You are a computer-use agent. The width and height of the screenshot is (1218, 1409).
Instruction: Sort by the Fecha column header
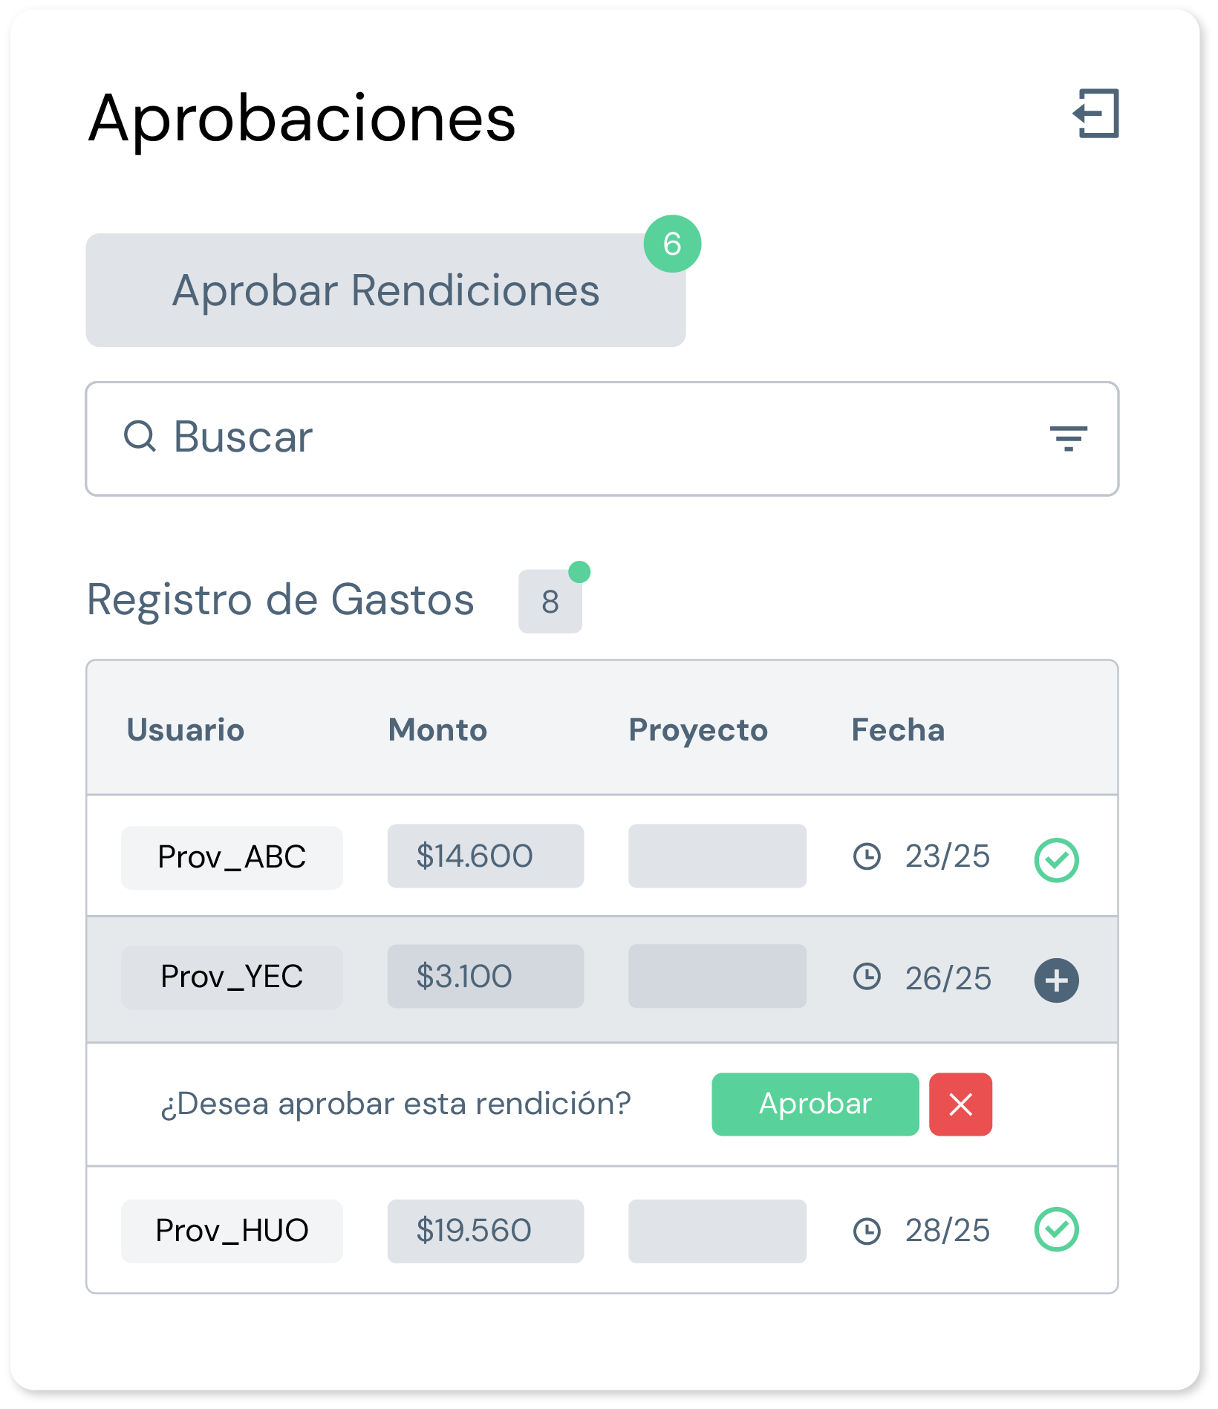tap(897, 729)
